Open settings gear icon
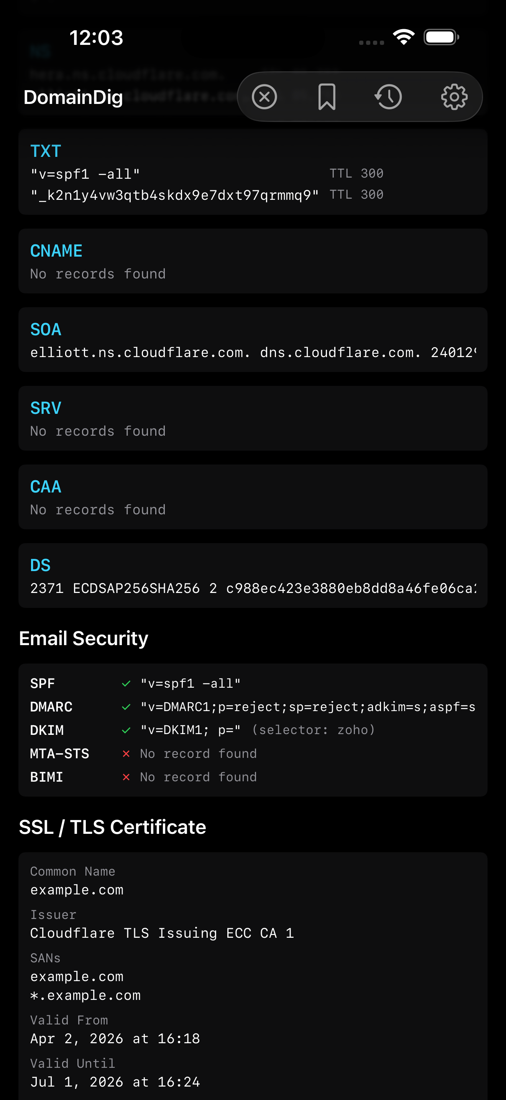 click(454, 97)
